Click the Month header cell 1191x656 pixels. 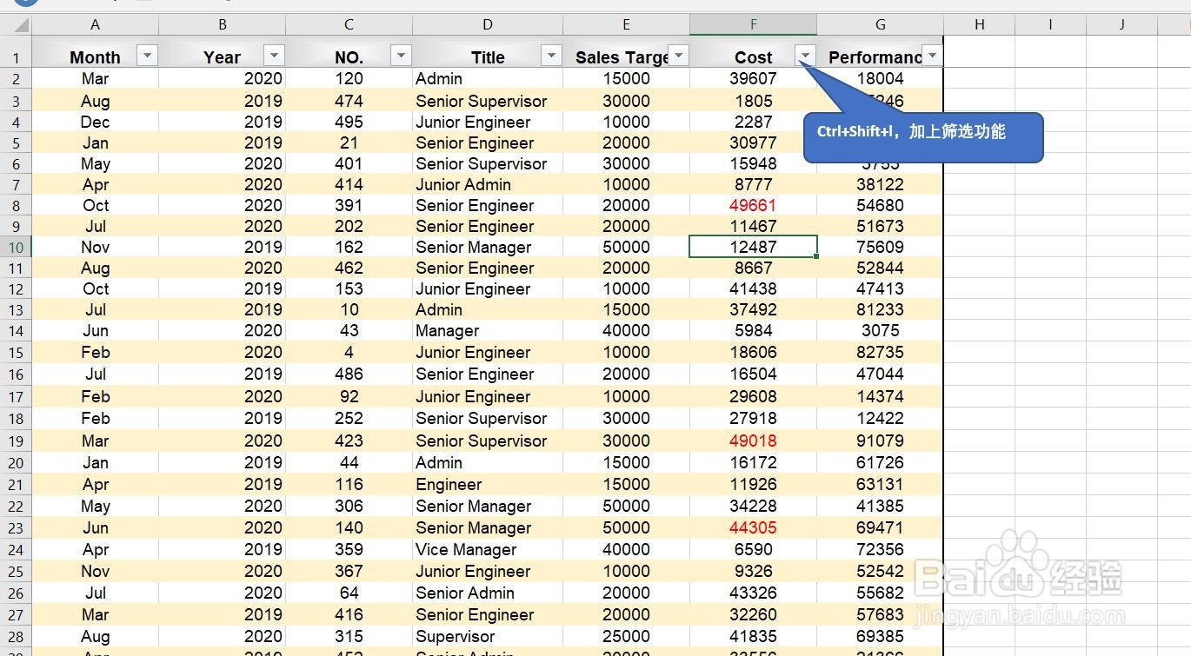point(96,52)
